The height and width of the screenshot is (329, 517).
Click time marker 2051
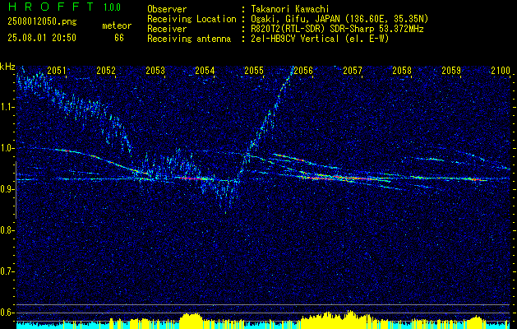coord(57,71)
